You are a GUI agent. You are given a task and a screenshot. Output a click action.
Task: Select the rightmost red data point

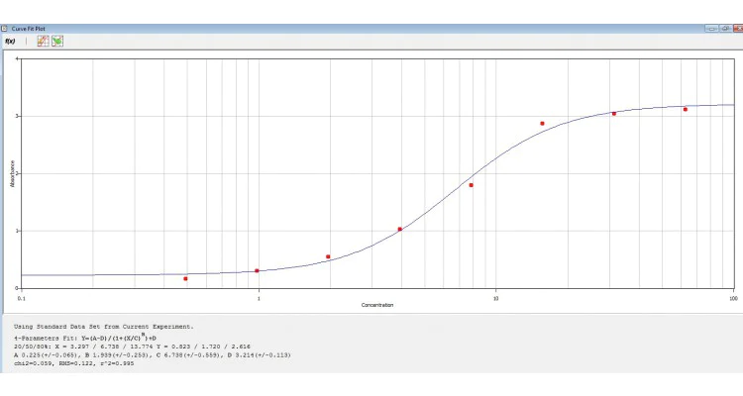(685, 110)
